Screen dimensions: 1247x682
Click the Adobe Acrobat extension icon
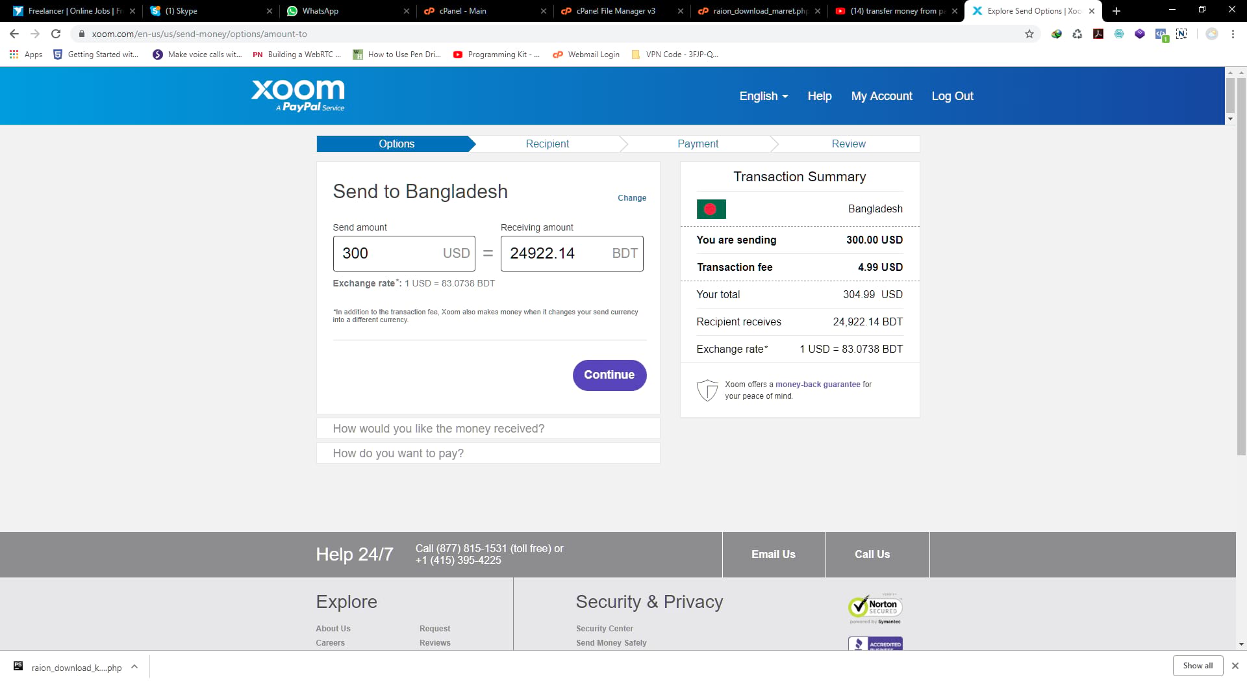click(x=1098, y=34)
